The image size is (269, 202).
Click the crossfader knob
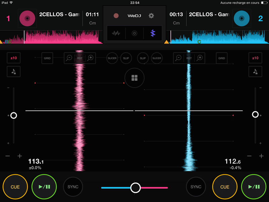[x=136, y=188]
